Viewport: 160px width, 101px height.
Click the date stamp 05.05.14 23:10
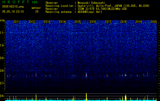pyautogui.click(x=13, y=12)
